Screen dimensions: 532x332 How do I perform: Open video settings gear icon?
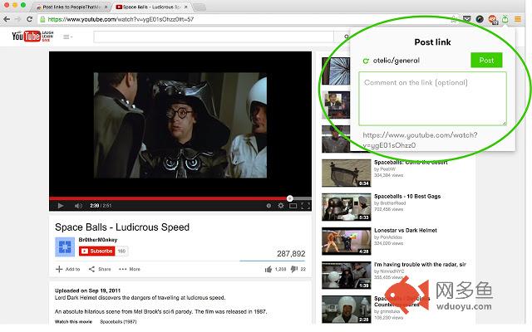point(281,205)
